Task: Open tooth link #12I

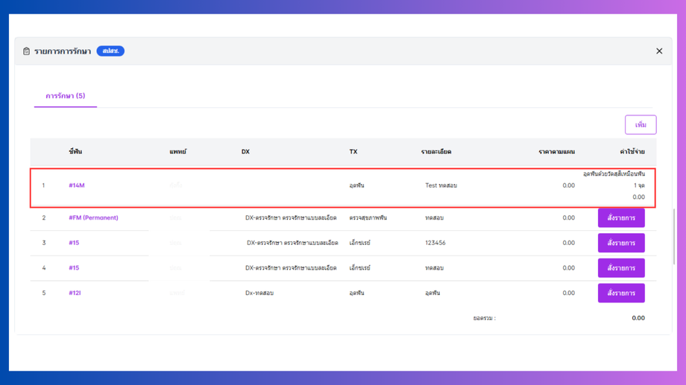Action: click(75, 293)
